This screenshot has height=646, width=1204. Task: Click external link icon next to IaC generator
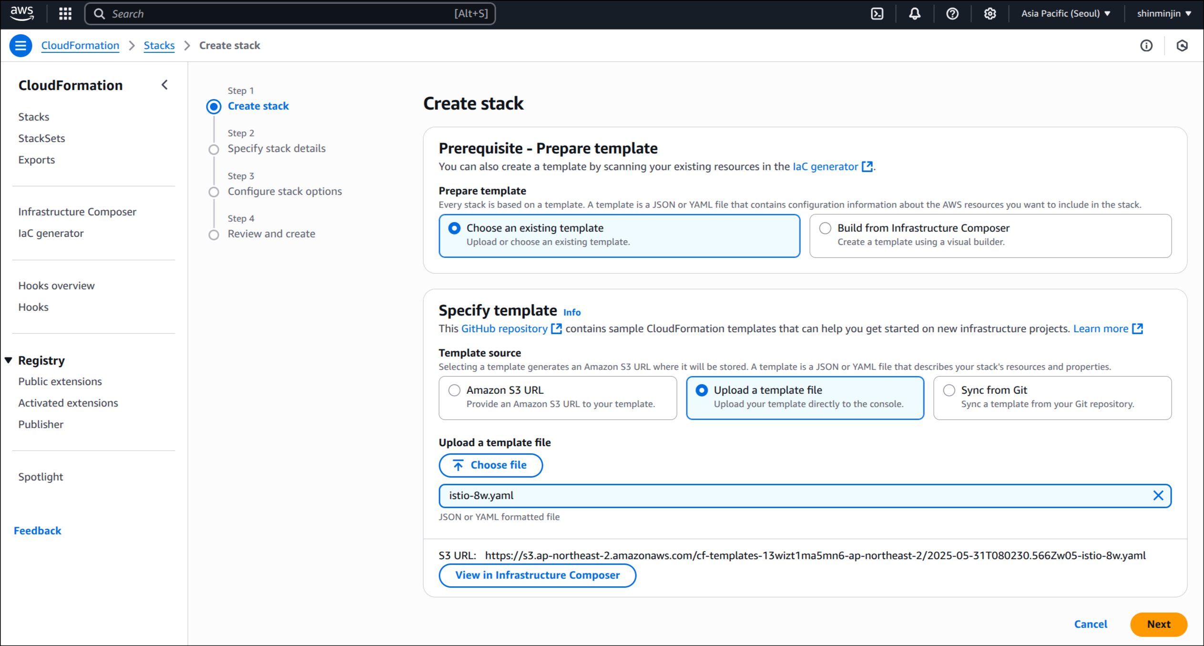click(867, 166)
